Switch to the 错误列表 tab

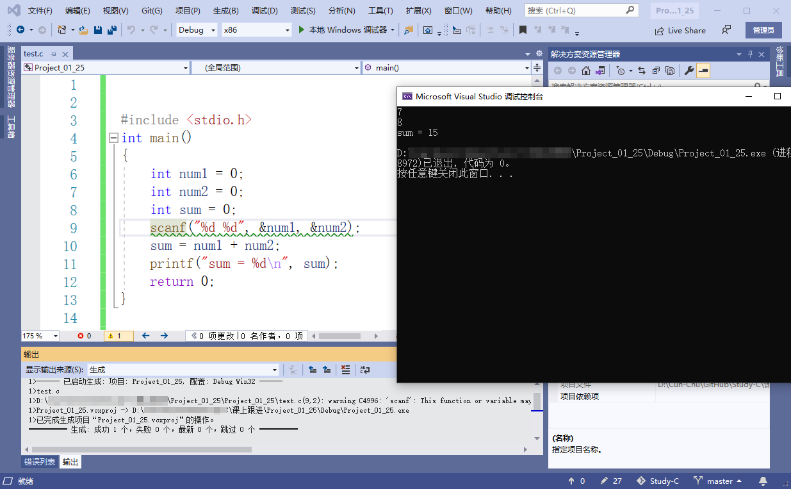click(40, 462)
